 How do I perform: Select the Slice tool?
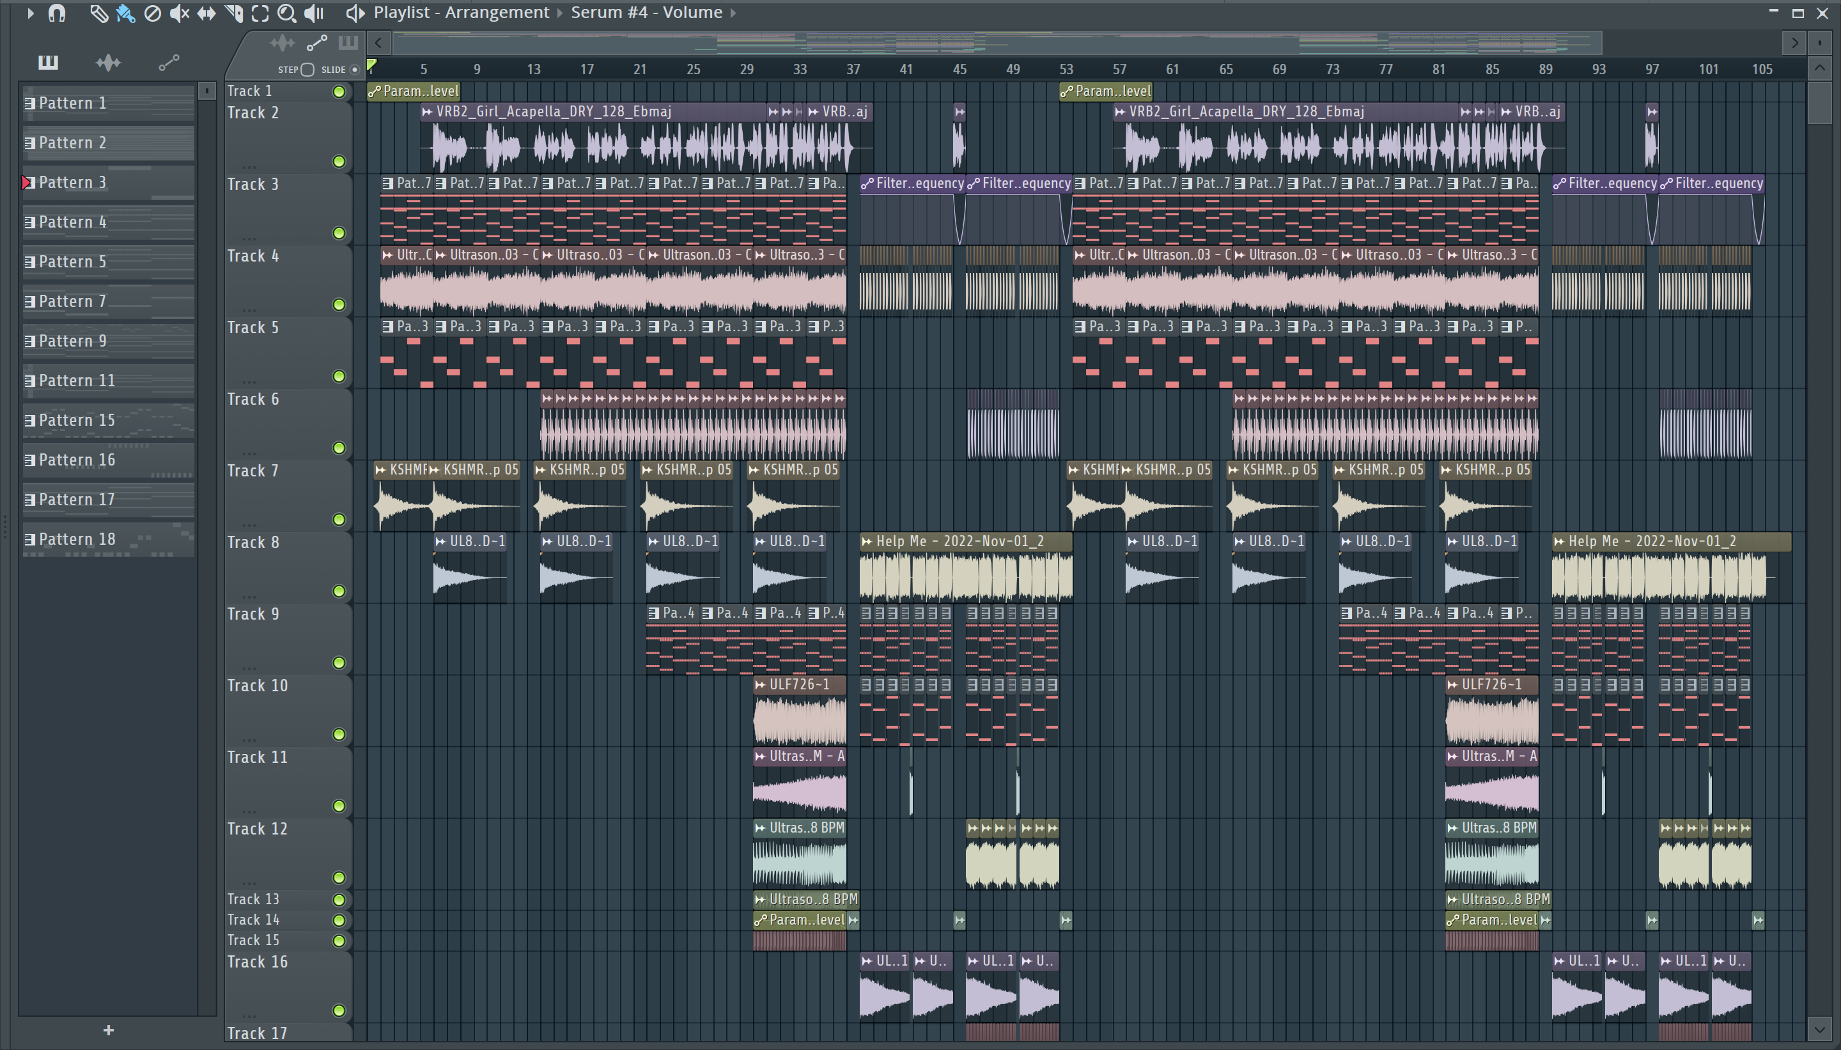(x=233, y=13)
